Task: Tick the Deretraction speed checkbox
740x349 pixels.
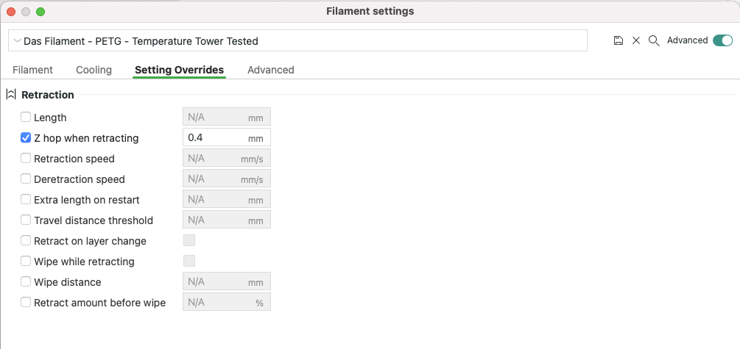Action: tap(26, 179)
